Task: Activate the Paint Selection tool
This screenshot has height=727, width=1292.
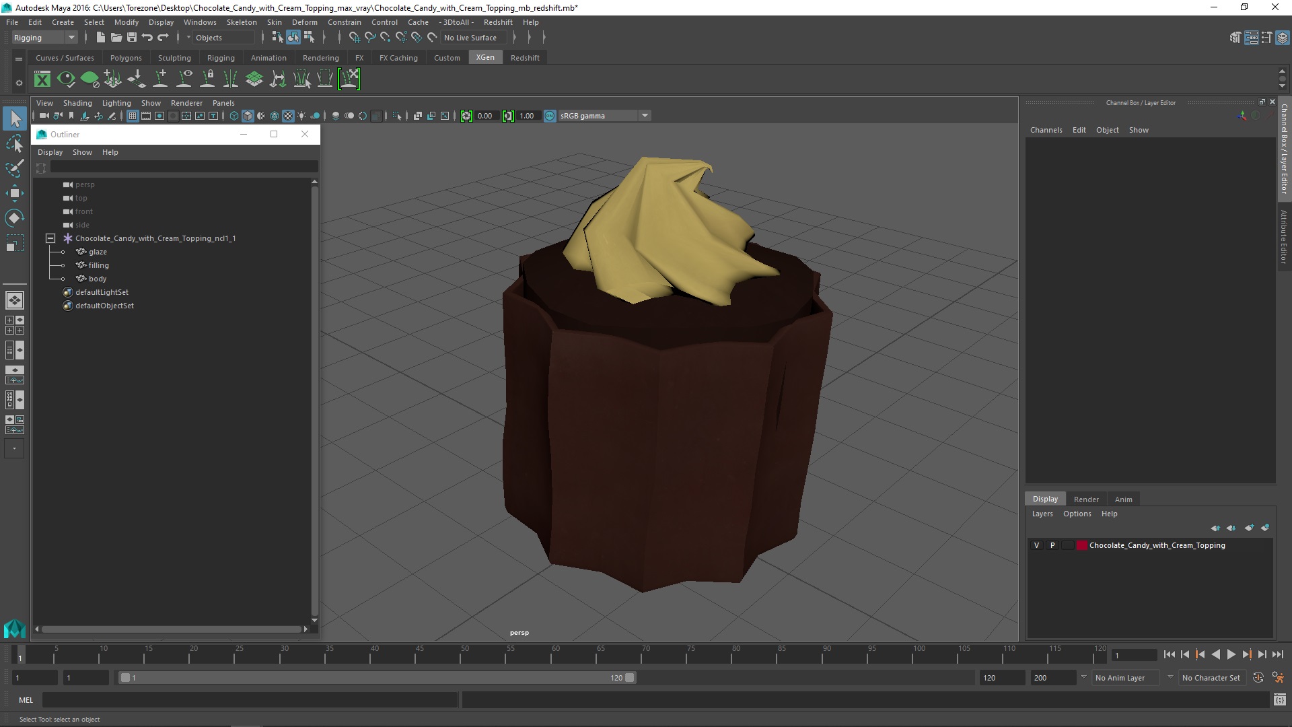Action: [x=15, y=168]
